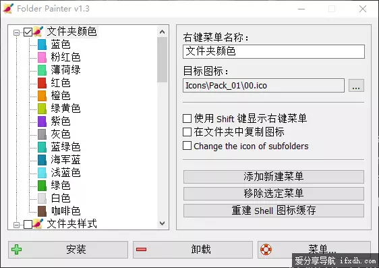This screenshot has height=268, width=379.
Task: Select the 咖啡色 tree entry
Action: tap(65, 211)
